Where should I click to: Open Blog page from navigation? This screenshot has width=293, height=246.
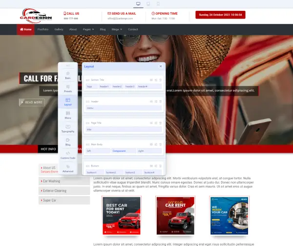coord(103,29)
